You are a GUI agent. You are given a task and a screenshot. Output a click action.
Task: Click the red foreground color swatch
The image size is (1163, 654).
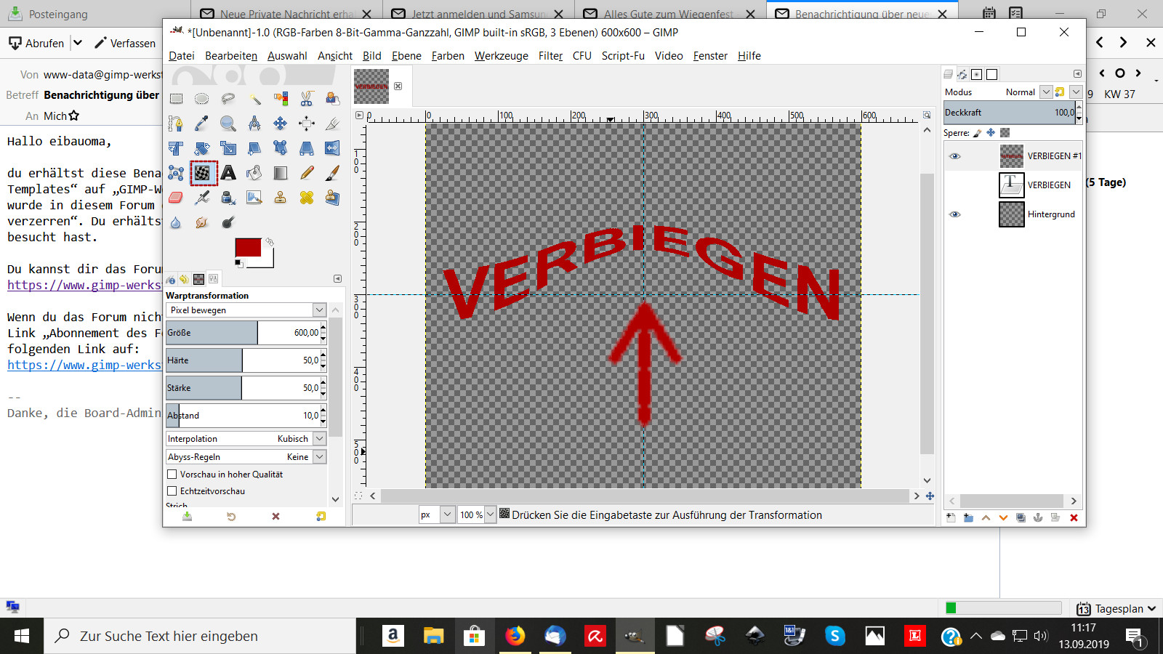pyautogui.click(x=248, y=248)
